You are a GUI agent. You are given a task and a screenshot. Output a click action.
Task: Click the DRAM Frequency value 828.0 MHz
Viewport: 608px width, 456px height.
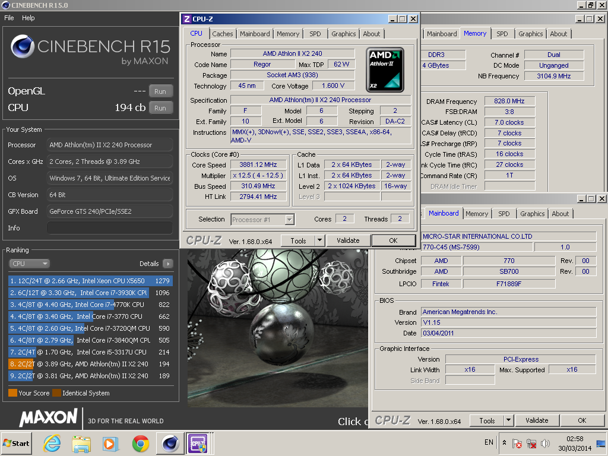509,101
